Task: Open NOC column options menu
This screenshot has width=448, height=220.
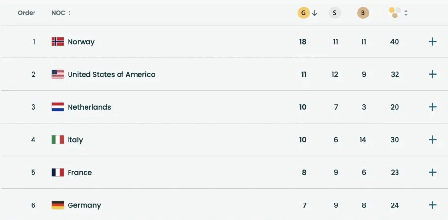Action: coord(69,13)
